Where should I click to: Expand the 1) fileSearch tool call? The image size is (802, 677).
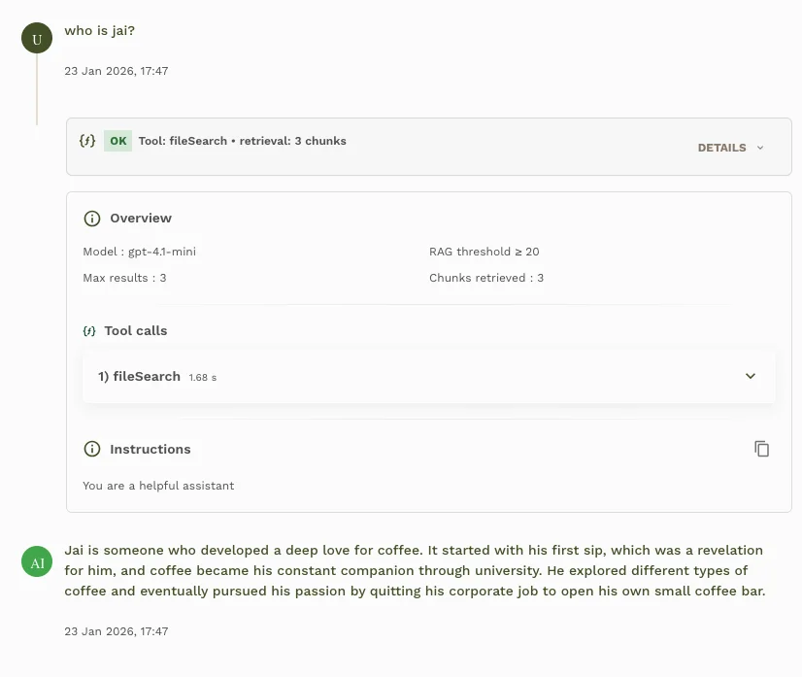click(429, 376)
